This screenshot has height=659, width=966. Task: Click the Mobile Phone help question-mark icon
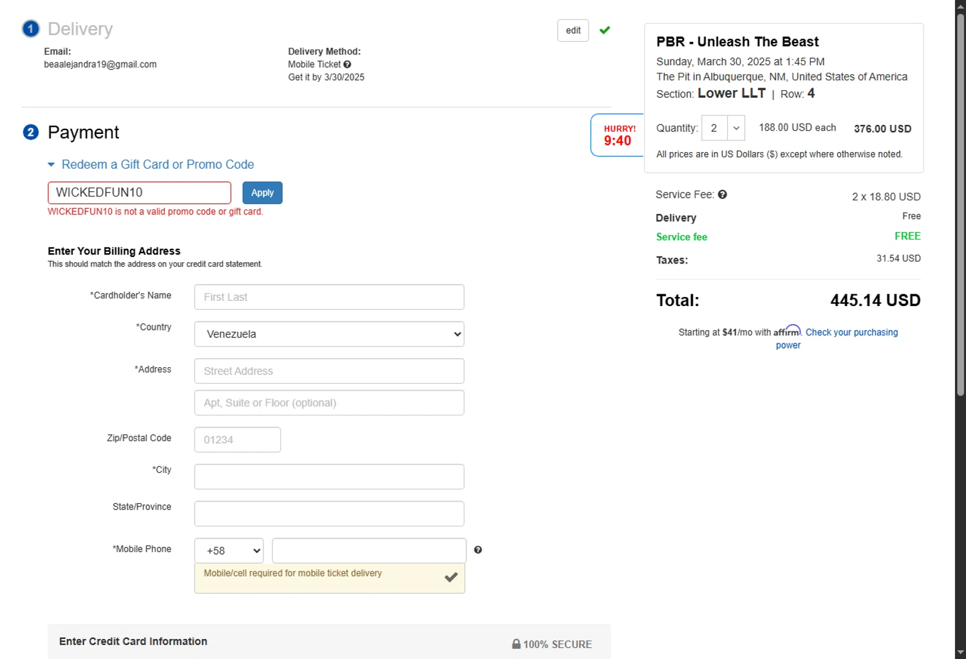pyautogui.click(x=478, y=549)
